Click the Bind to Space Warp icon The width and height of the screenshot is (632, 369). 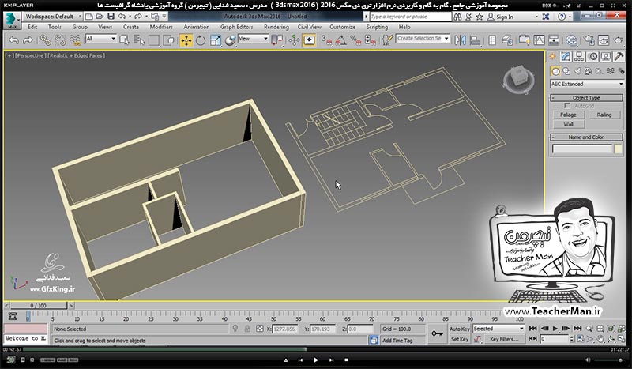click(x=75, y=40)
